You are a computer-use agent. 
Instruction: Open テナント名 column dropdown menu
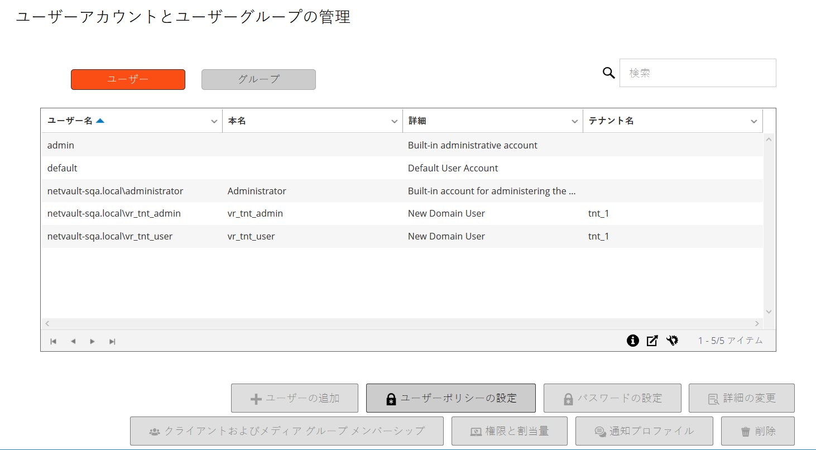pyautogui.click(x=754, y=121)
